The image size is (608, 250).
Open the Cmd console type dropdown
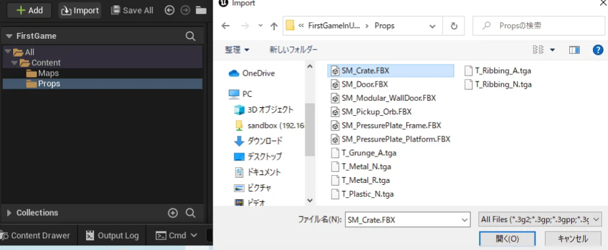point(176,236)
